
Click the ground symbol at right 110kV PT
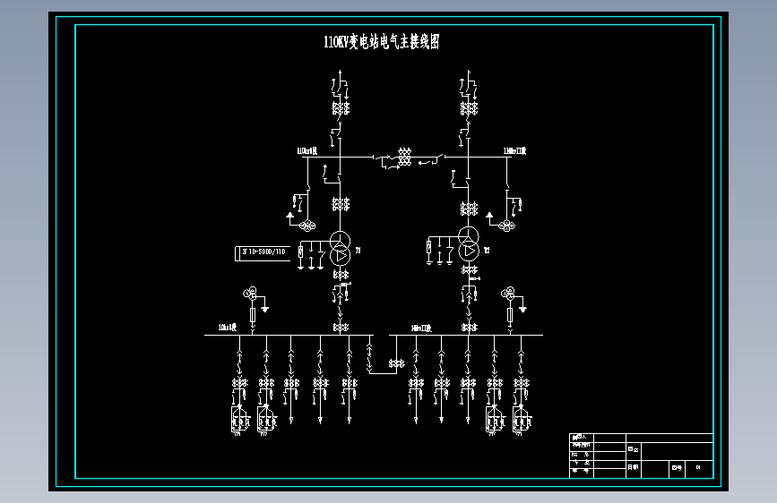point(489,216)
